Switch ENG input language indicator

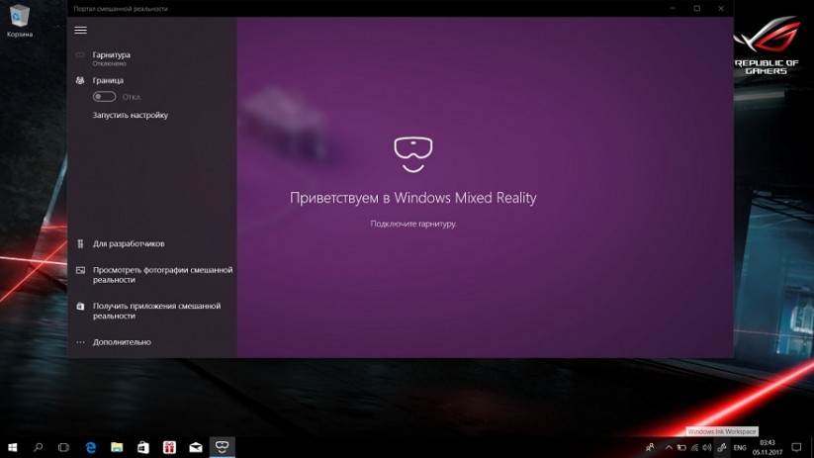click(740, 448)
